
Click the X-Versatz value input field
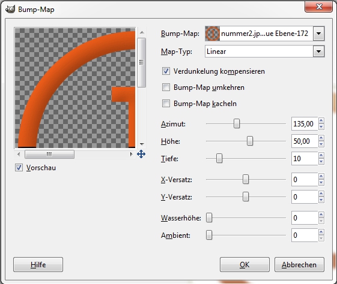pos(305,180)
